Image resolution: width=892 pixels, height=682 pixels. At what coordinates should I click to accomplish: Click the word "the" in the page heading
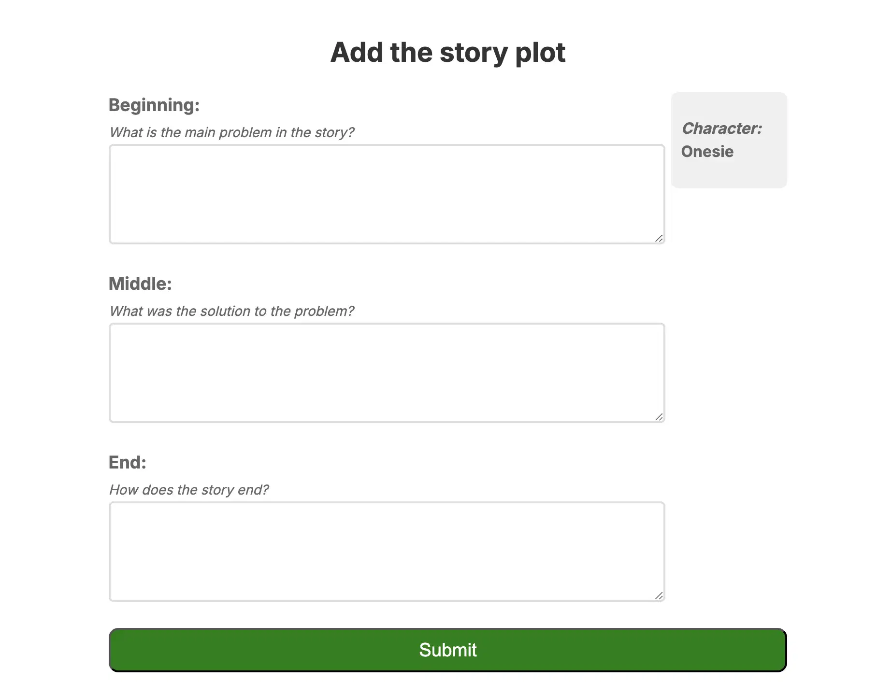tap(411, 52)
